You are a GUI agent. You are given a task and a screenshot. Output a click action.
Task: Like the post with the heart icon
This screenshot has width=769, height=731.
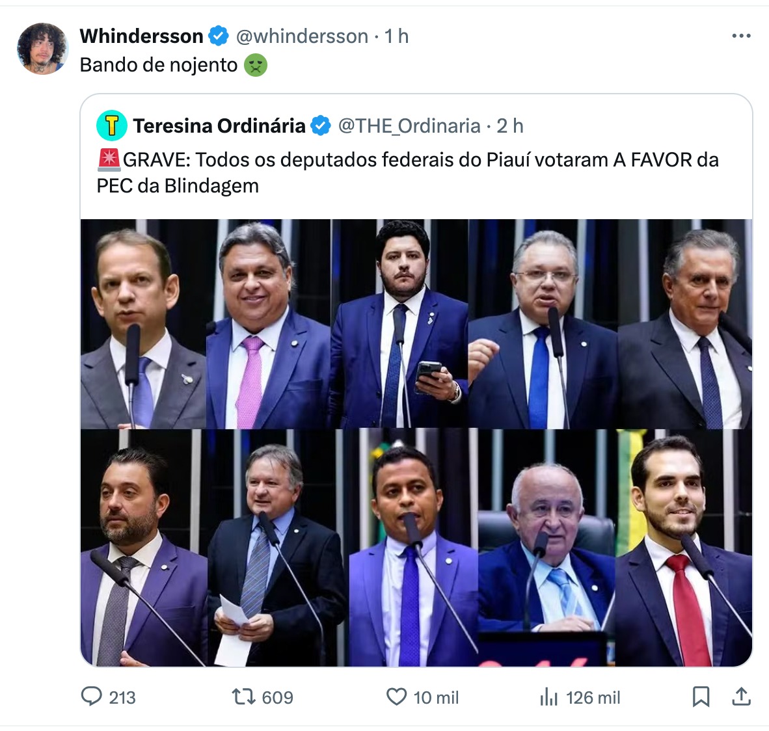click(x=396, y=697)
